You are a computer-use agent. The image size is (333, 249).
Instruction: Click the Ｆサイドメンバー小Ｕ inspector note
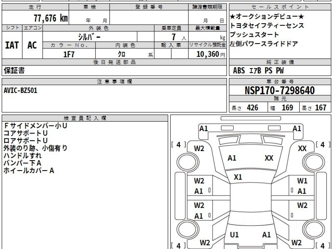(35, 126)
